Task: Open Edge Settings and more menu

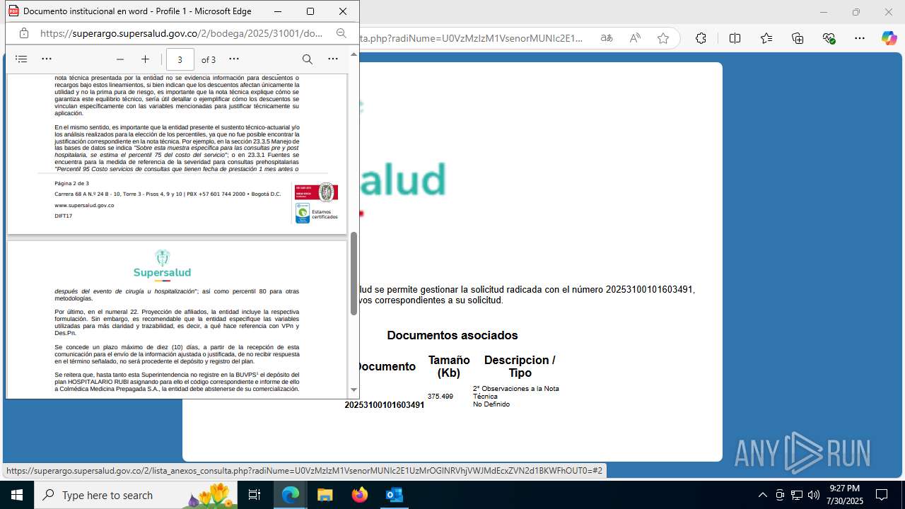Action: pyautogui.click(x=860, y=38)
